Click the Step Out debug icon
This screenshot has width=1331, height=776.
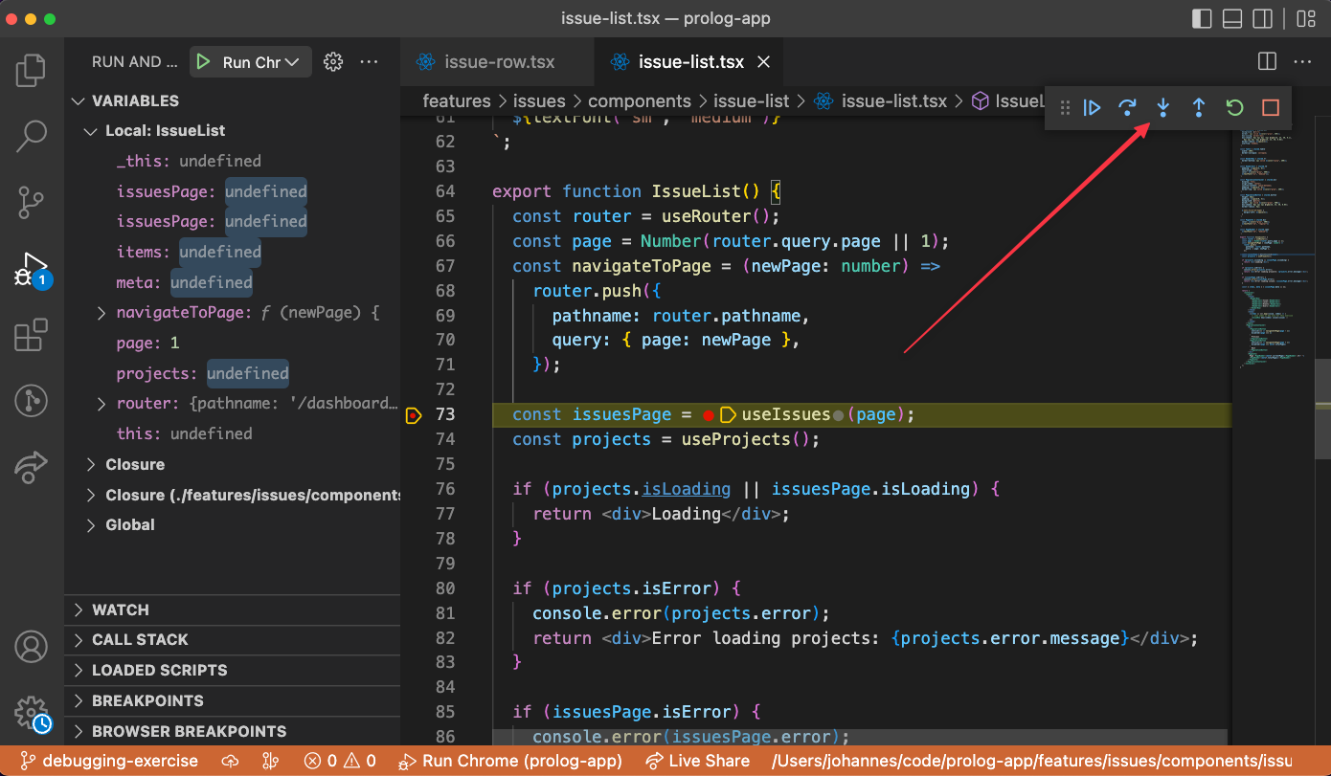(1199, 108)
